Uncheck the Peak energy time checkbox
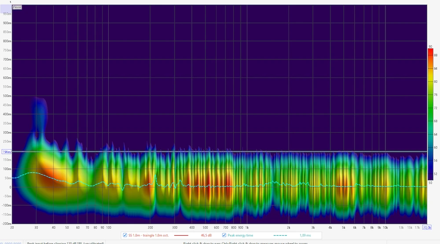 coord(224,235)
